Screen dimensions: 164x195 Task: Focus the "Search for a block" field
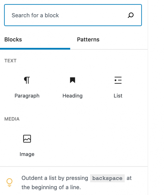click(x=73, y=15)
